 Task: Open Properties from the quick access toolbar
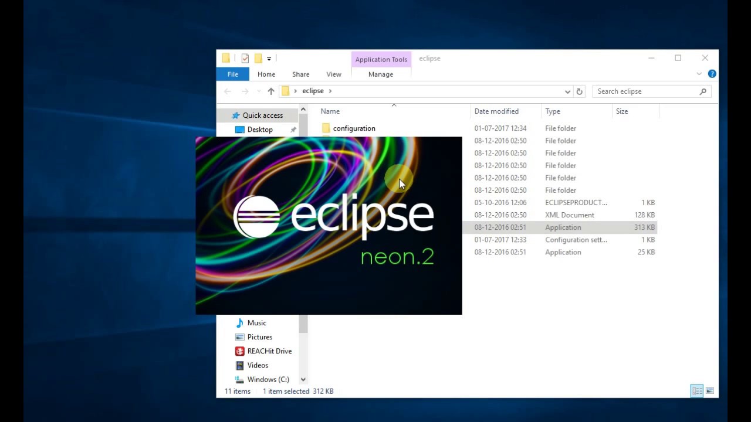pyautogui.click(x=245, y=58)
